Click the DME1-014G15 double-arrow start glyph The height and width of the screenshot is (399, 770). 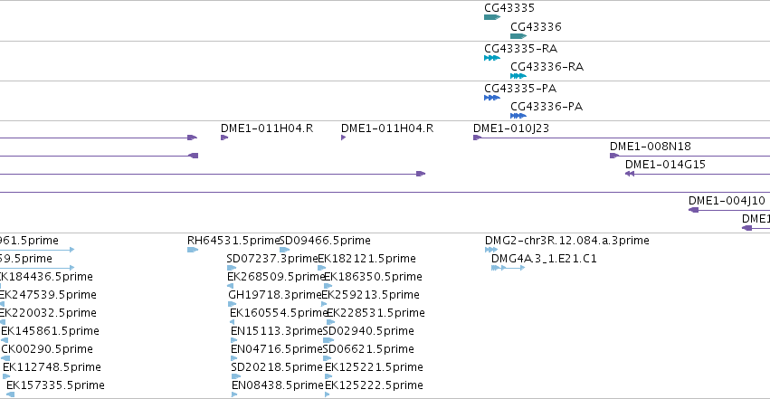click(x=630, y=174)
